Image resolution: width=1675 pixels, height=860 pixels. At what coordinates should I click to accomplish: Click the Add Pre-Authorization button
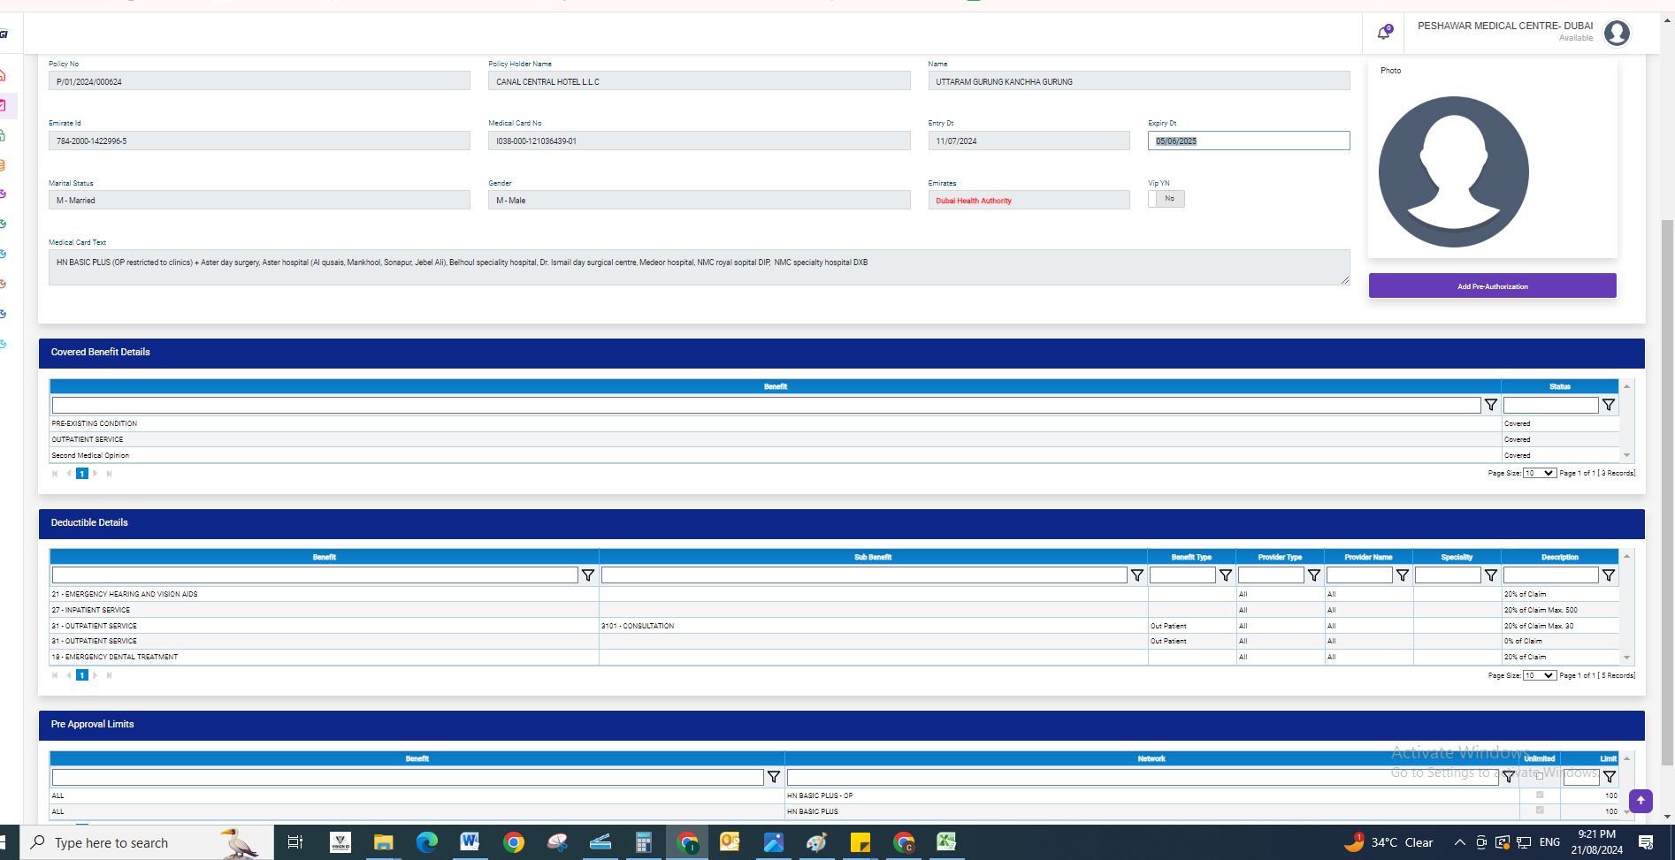1492,286
